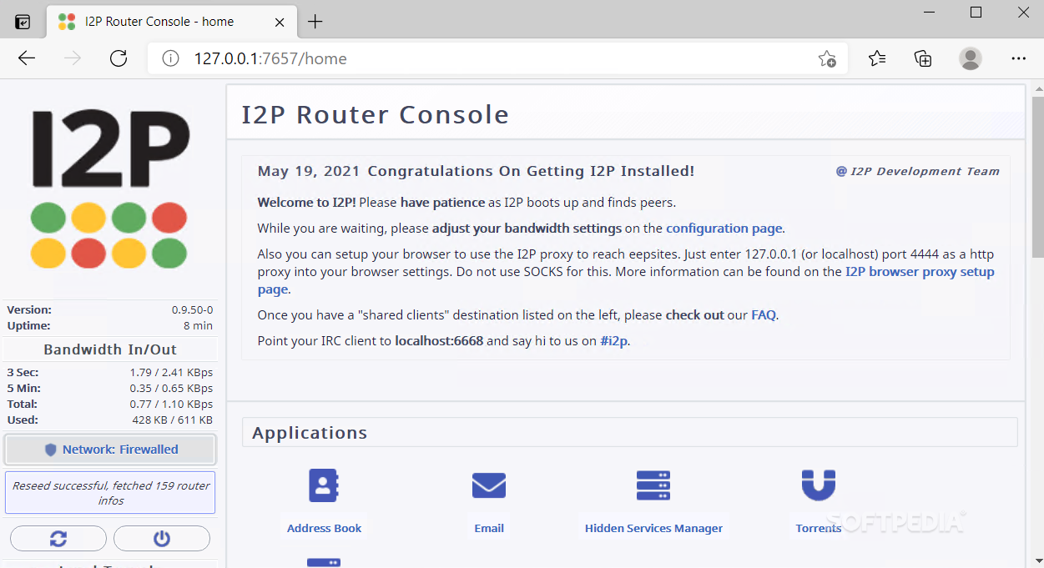Open the Email envelope icon

pyautogui.click(x=489, y=485)
